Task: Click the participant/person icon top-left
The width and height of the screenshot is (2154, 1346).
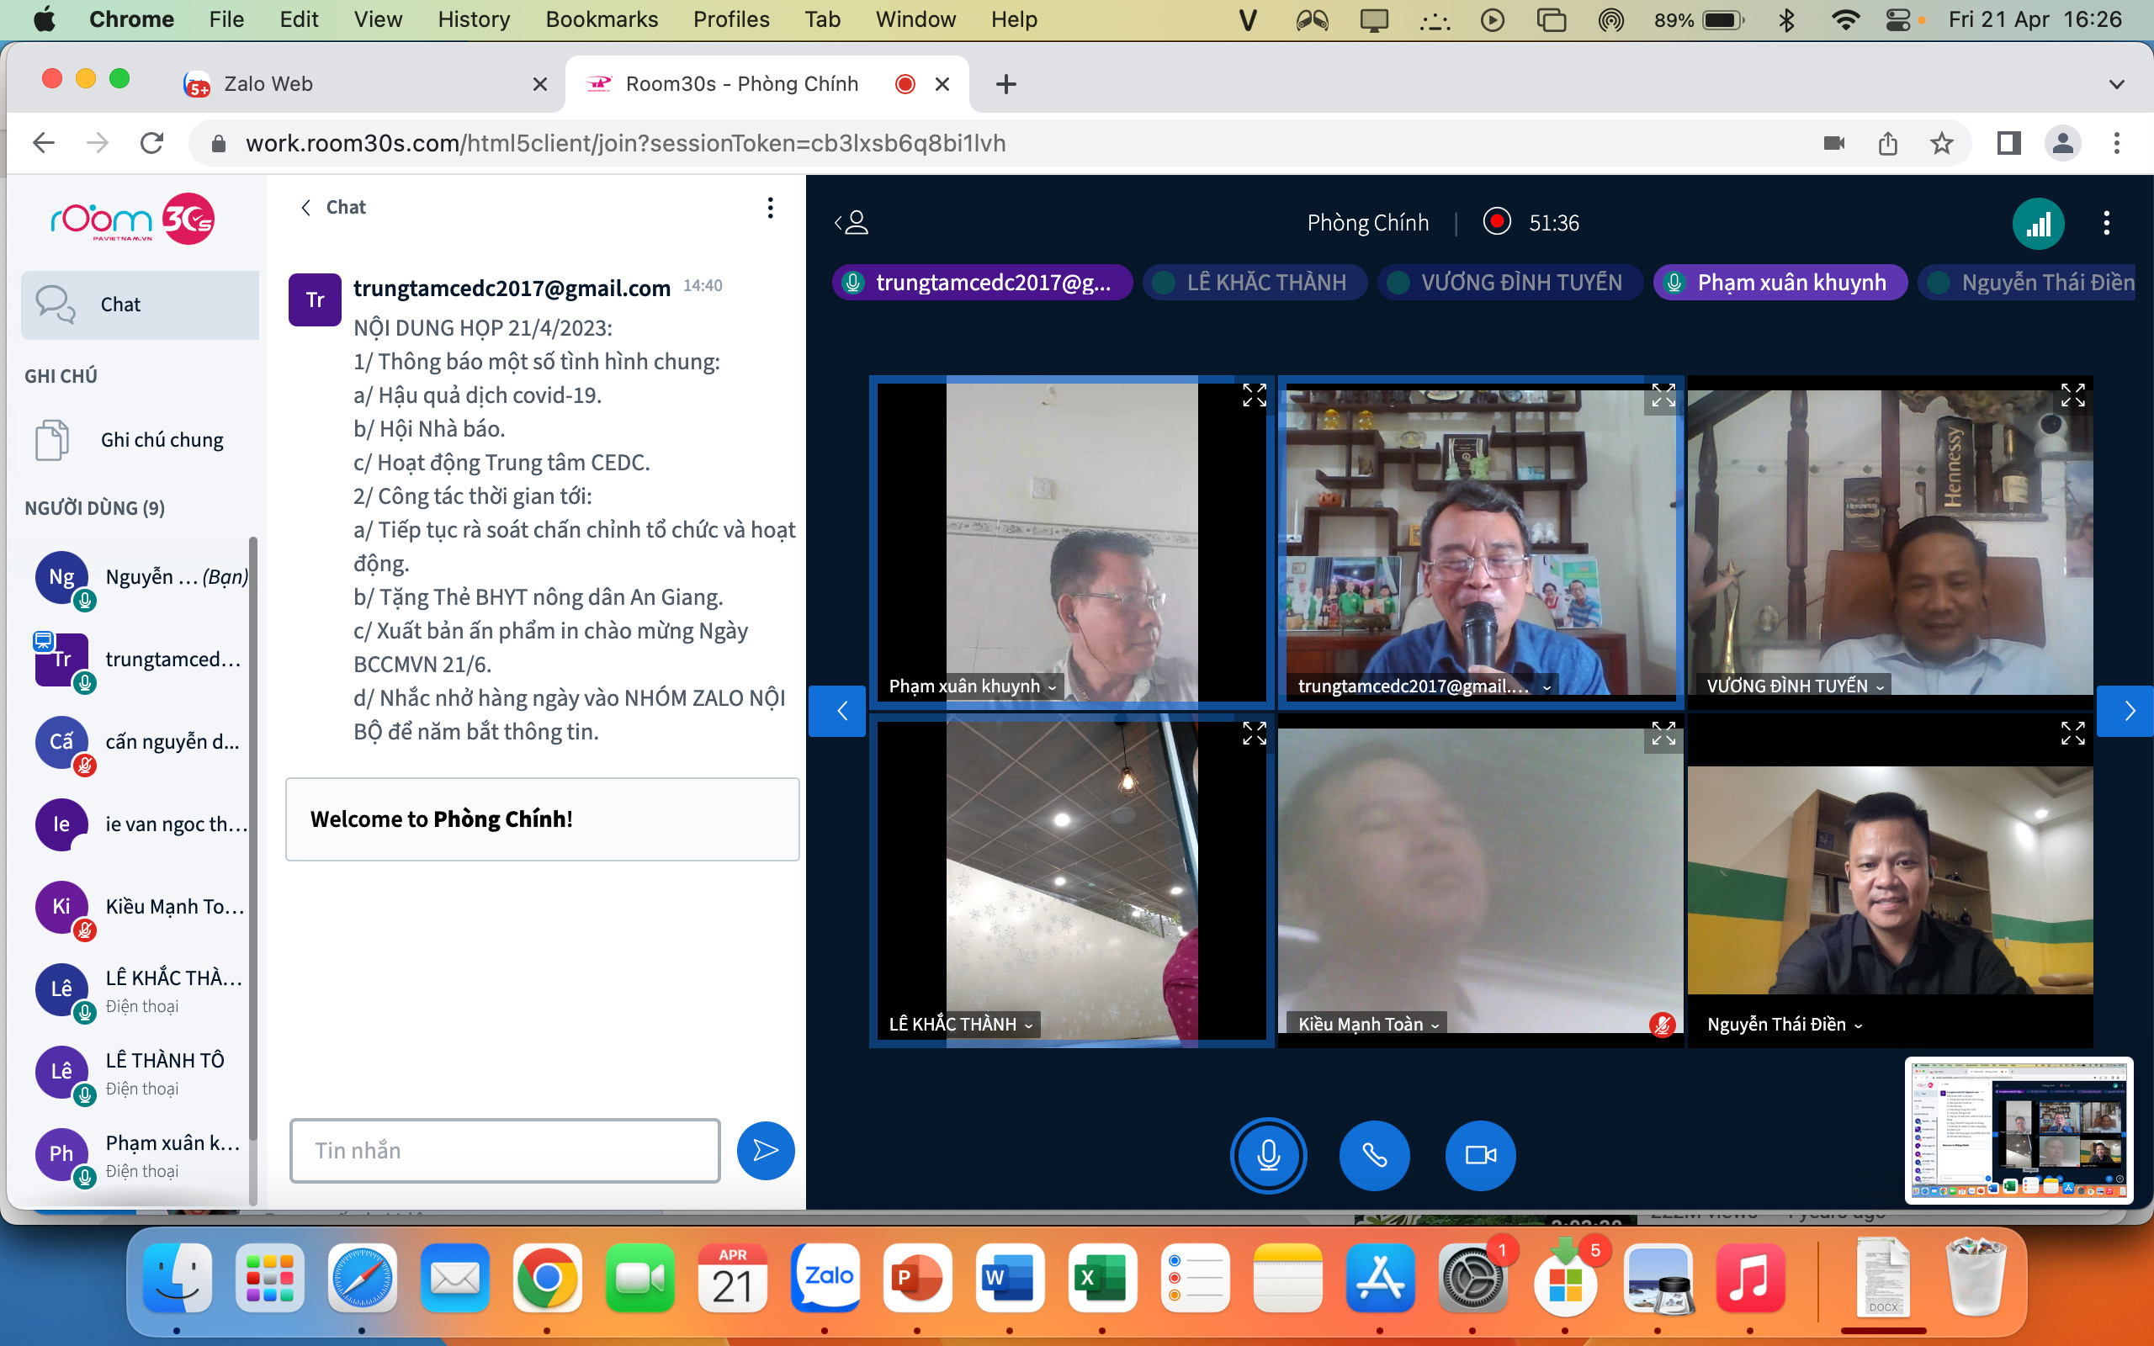Action: pyautogui.click(x=853, y=222)
